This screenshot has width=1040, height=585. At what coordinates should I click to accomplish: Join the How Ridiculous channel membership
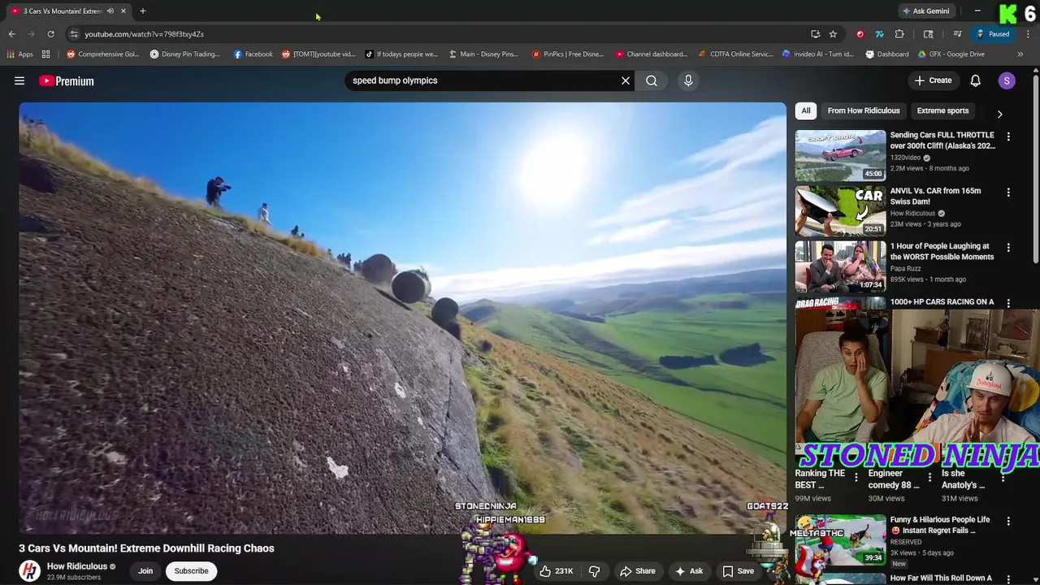click(145, 570)
